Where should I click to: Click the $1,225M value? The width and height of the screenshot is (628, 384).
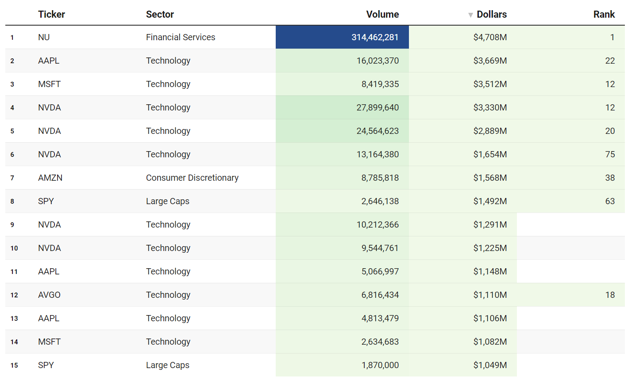pyautogui.click(x=490, y=248)
